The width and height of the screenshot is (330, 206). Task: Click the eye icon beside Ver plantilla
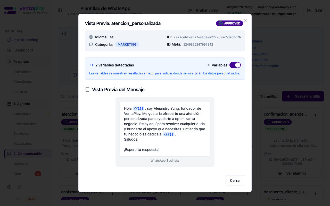coord(280,173)
